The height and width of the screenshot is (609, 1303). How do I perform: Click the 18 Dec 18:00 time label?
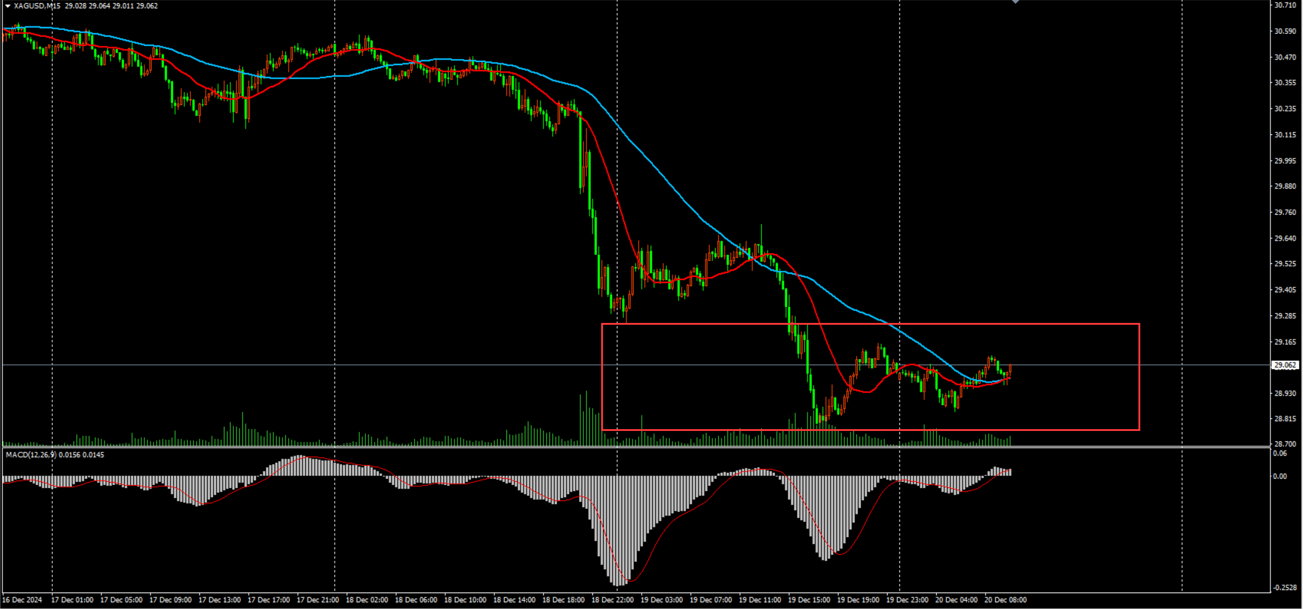[564, 600]
